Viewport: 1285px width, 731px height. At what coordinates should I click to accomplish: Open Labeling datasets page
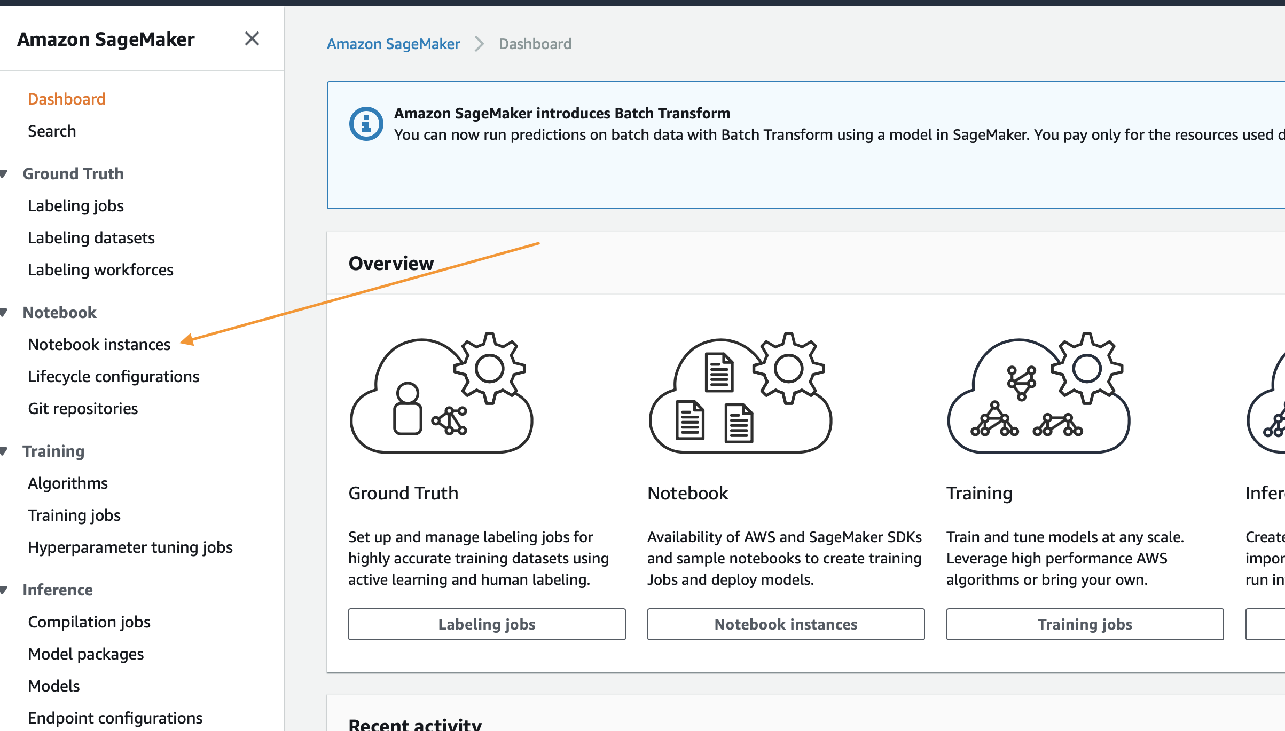pos(91,238)
